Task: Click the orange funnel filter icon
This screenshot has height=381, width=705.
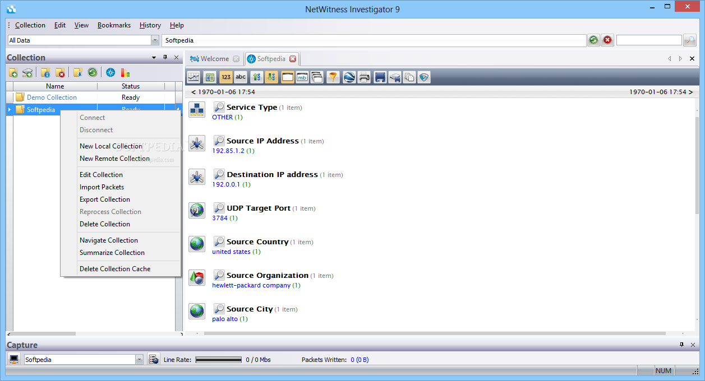Action: pyautogui.click(x=333, y=77)
